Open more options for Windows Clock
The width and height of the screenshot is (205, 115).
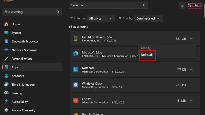192,85
